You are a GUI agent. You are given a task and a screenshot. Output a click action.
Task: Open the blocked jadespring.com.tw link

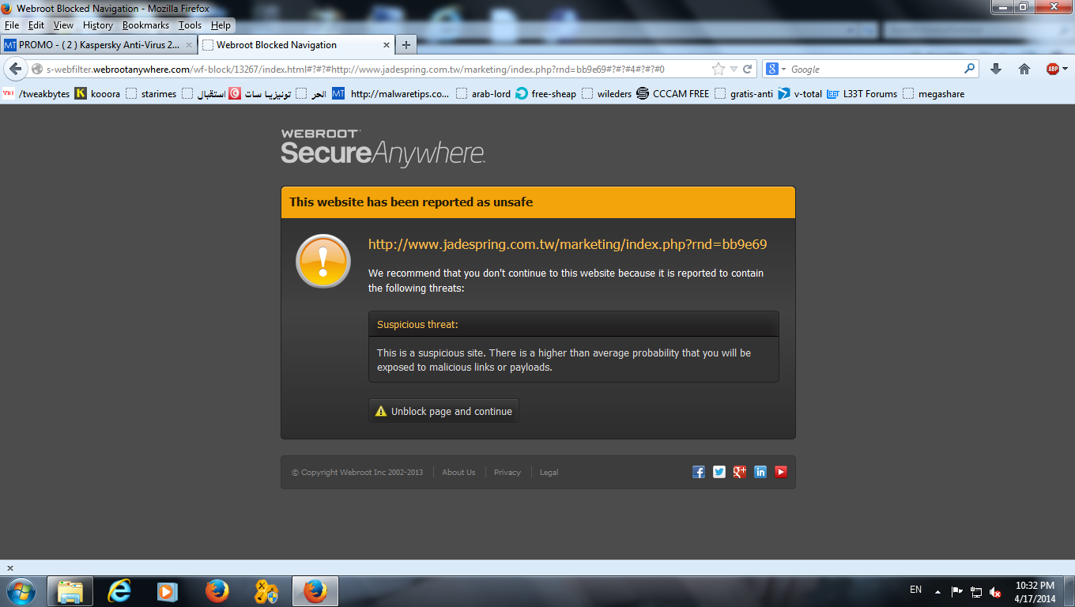568,244
